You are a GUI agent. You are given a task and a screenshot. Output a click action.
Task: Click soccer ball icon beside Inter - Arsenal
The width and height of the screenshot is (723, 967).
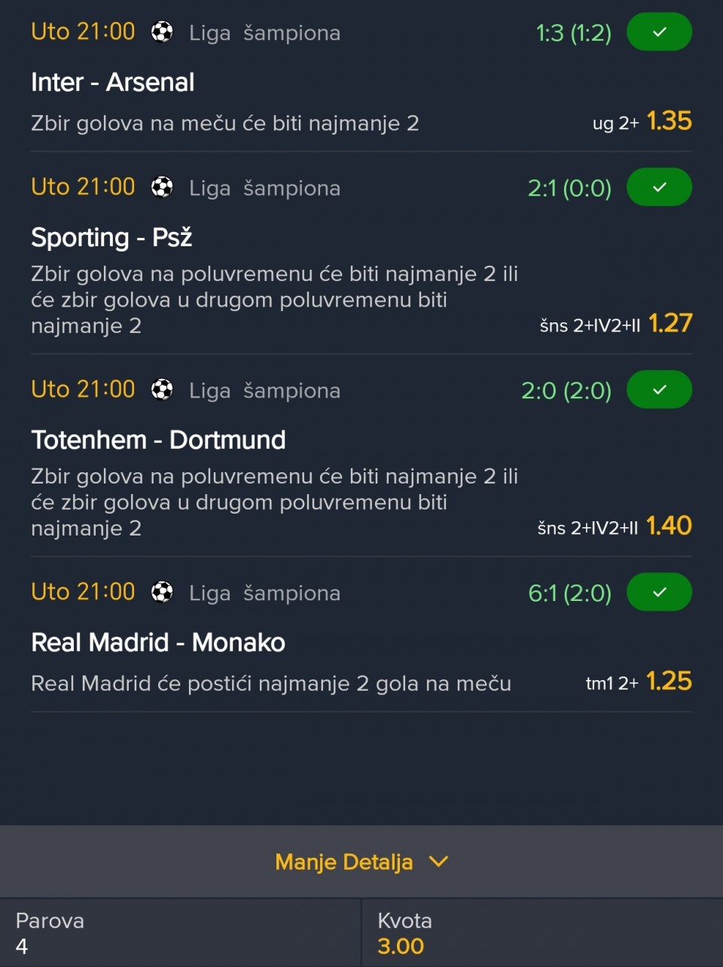162,32
